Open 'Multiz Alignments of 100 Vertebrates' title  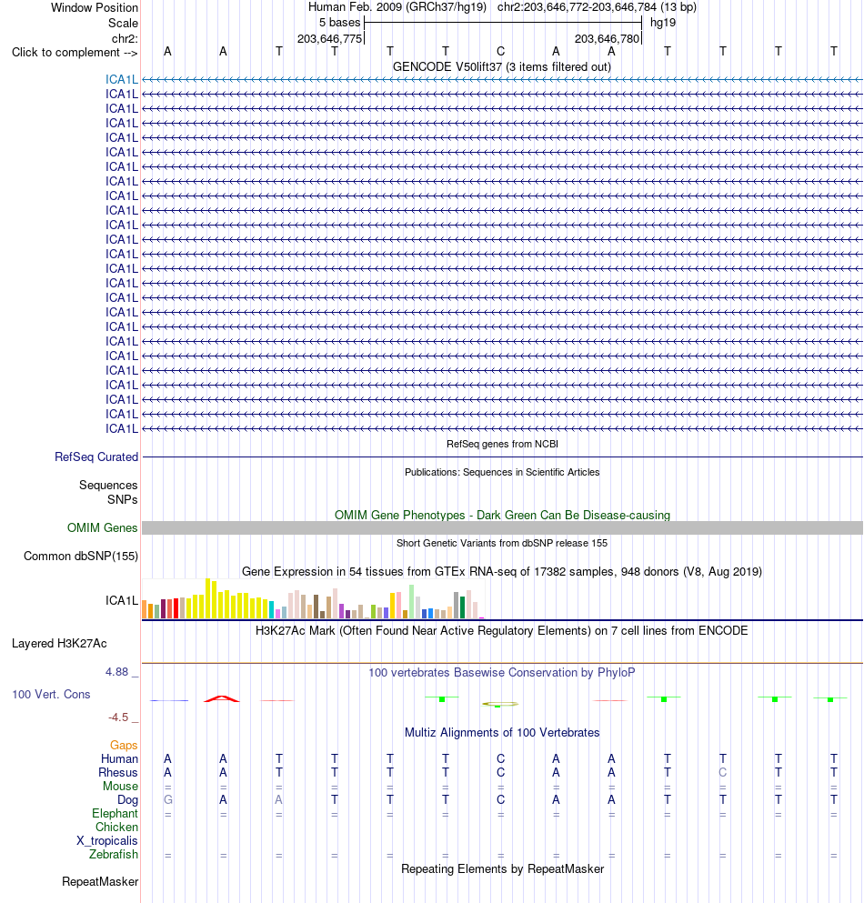coord(502,733)
